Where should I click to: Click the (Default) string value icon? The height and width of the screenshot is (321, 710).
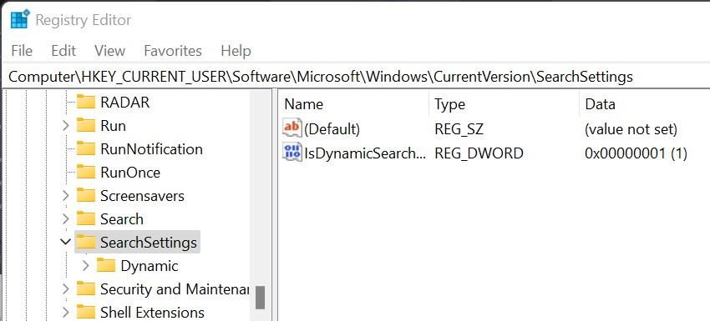coord(292,128)
